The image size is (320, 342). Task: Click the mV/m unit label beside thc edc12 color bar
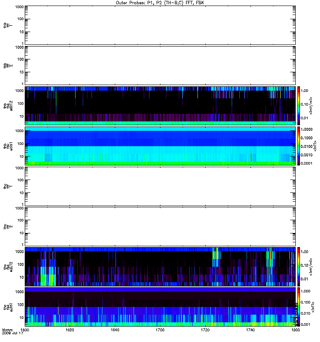tap(311, 267)
